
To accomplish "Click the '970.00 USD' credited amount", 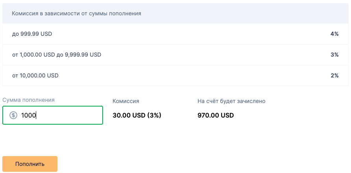I will pos(216,116).
